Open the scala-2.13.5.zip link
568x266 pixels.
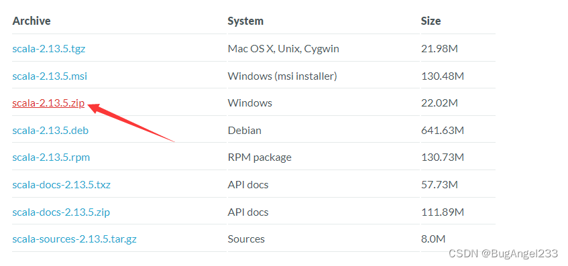coord(48,103)
